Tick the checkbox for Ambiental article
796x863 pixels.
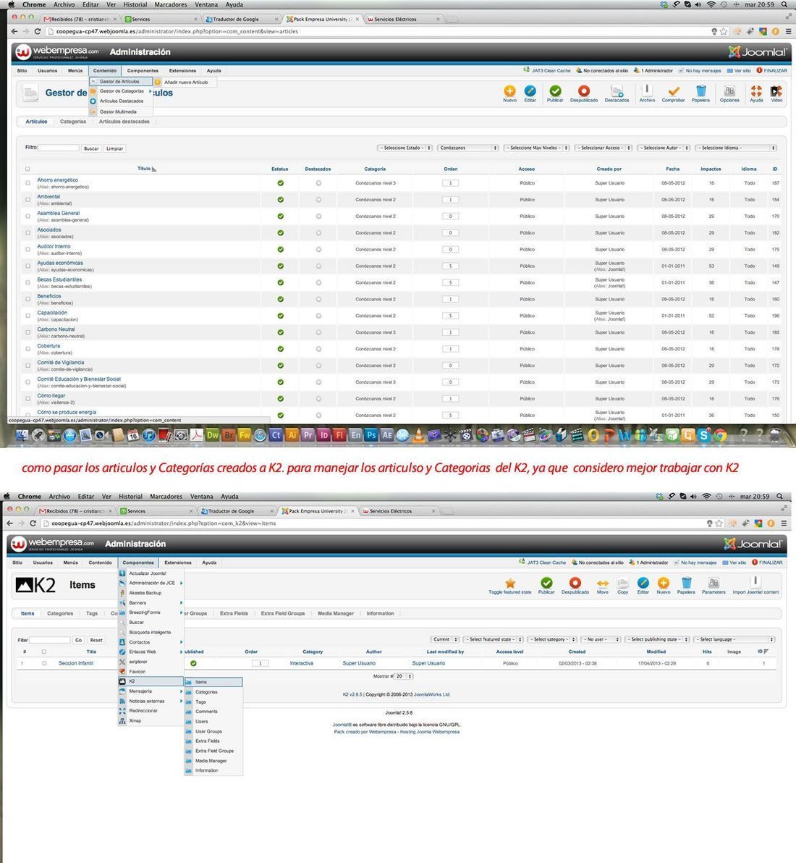tap(27, 200)
